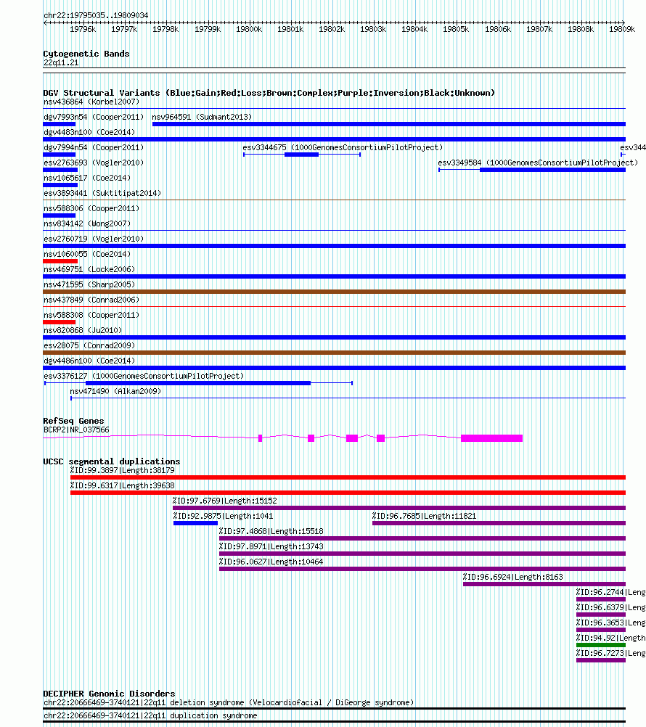Image resolution: width=646 pixels, height=727 pixels.
Task: Open the RefSeq Genes track title
Action: pyautogui.click(x=73, y=421)
